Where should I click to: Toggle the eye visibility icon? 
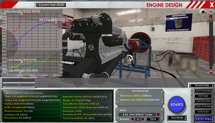pyautogui.click(x=211, y=12)
